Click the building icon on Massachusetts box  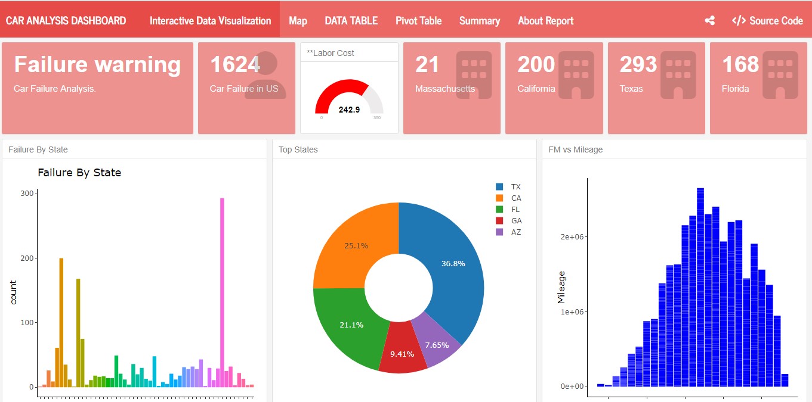(474, 75)
